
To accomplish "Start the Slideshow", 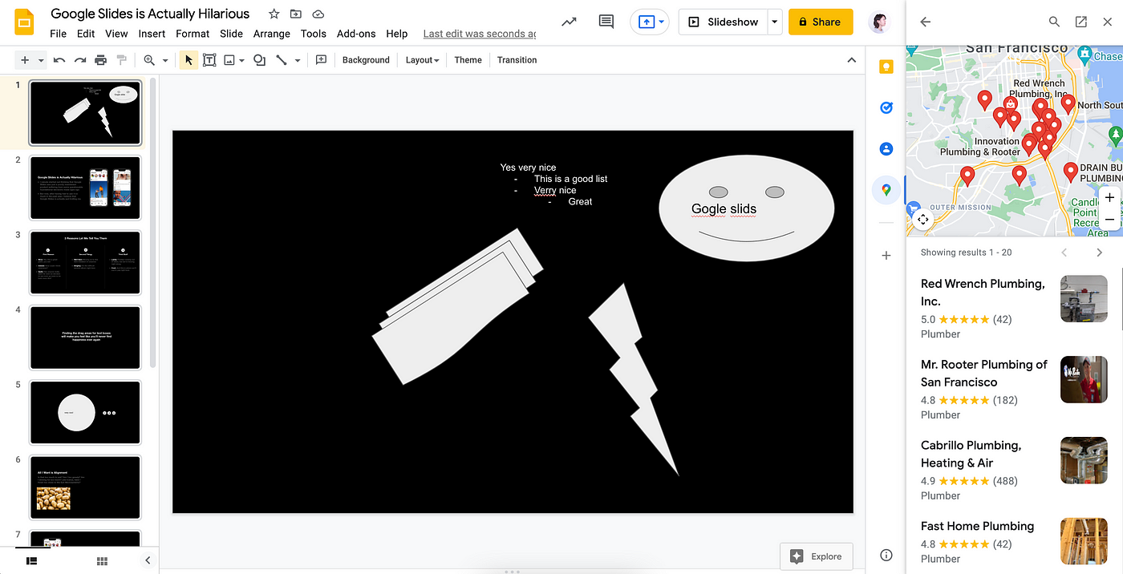I will [x=724, y=22].
